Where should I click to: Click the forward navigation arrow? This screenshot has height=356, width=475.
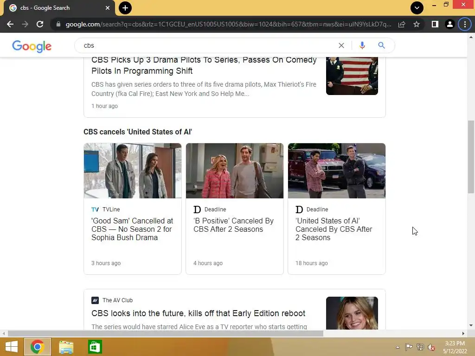coord(25,24)
